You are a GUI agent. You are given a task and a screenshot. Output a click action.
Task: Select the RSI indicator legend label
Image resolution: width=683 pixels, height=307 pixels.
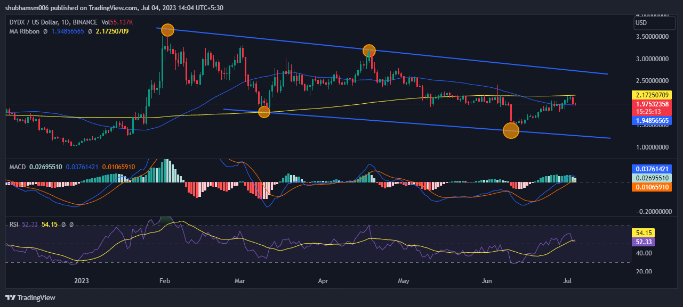[13, 225]
